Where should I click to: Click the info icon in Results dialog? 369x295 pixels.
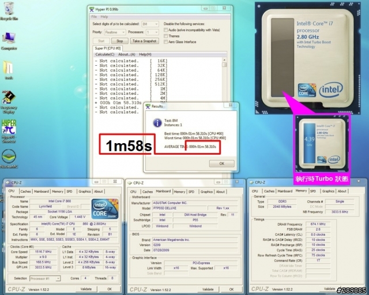pyautogui.click(x=157, y=123)
